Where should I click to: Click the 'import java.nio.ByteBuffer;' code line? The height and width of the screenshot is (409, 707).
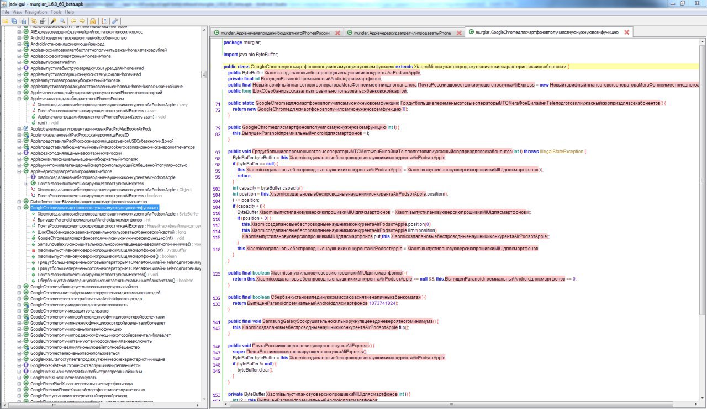point(251,54)
